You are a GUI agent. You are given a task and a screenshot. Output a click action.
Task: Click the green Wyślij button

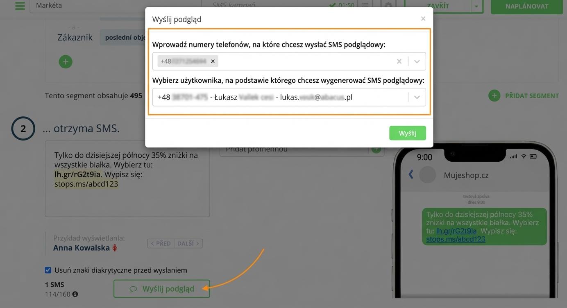(x=408, y=133)
